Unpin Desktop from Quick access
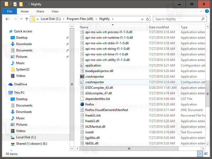The image size is (212, 159). (x=68, y=38)
